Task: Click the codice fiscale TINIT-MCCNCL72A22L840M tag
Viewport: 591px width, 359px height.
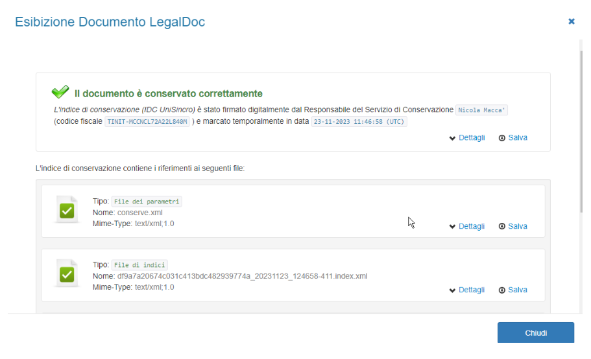Action: point(147,122)
